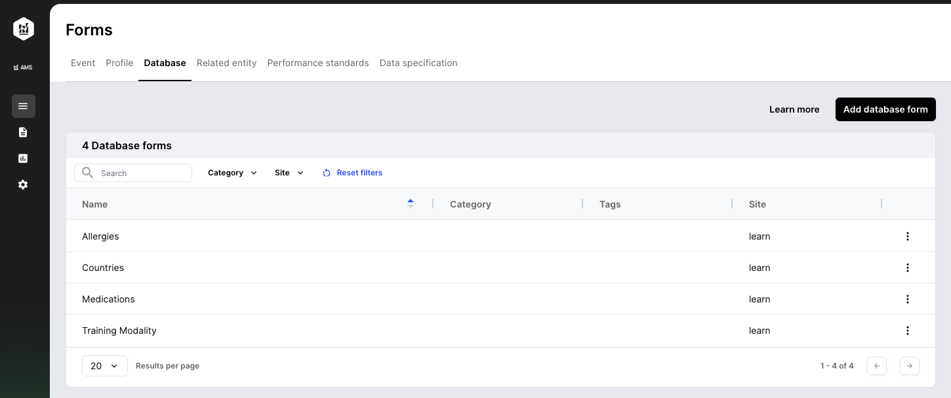Open the three-dot menu on Countries row
Image resolution: width=951 pixels, height=398 pixels.
pos(908,268)
